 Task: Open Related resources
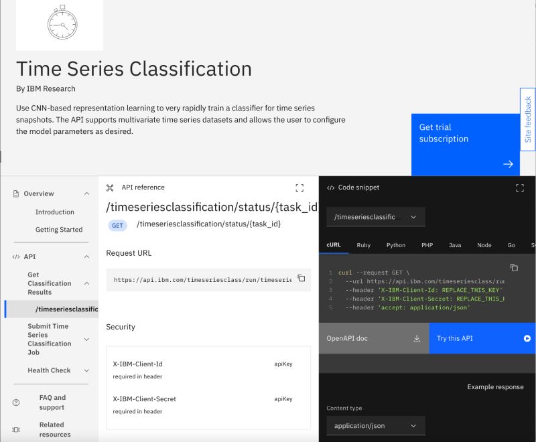pos(55,430)
